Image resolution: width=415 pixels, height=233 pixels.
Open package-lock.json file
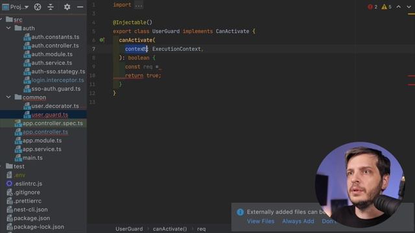coord(39,227)
